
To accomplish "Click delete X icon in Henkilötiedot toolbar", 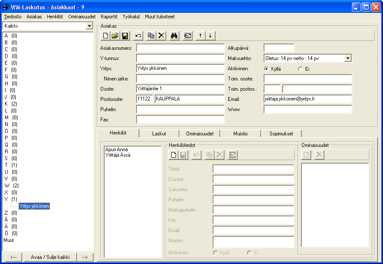I will coord(219,155).
